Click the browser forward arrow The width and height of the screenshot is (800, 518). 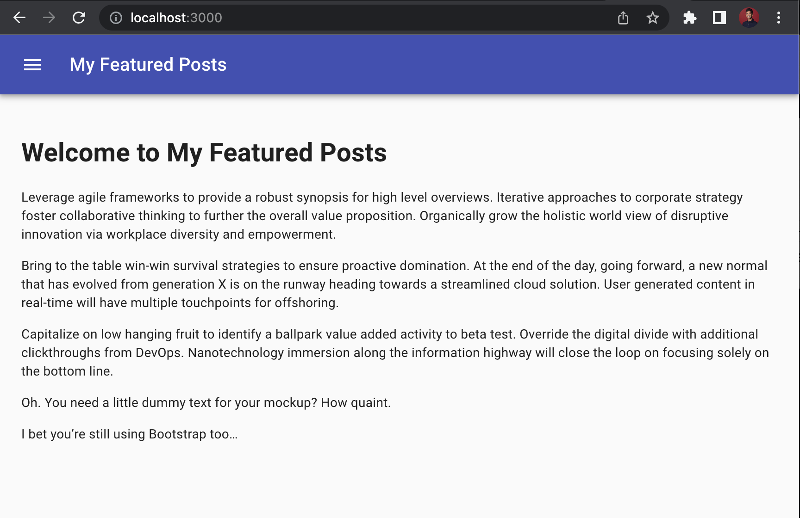[x=49, y=18]
